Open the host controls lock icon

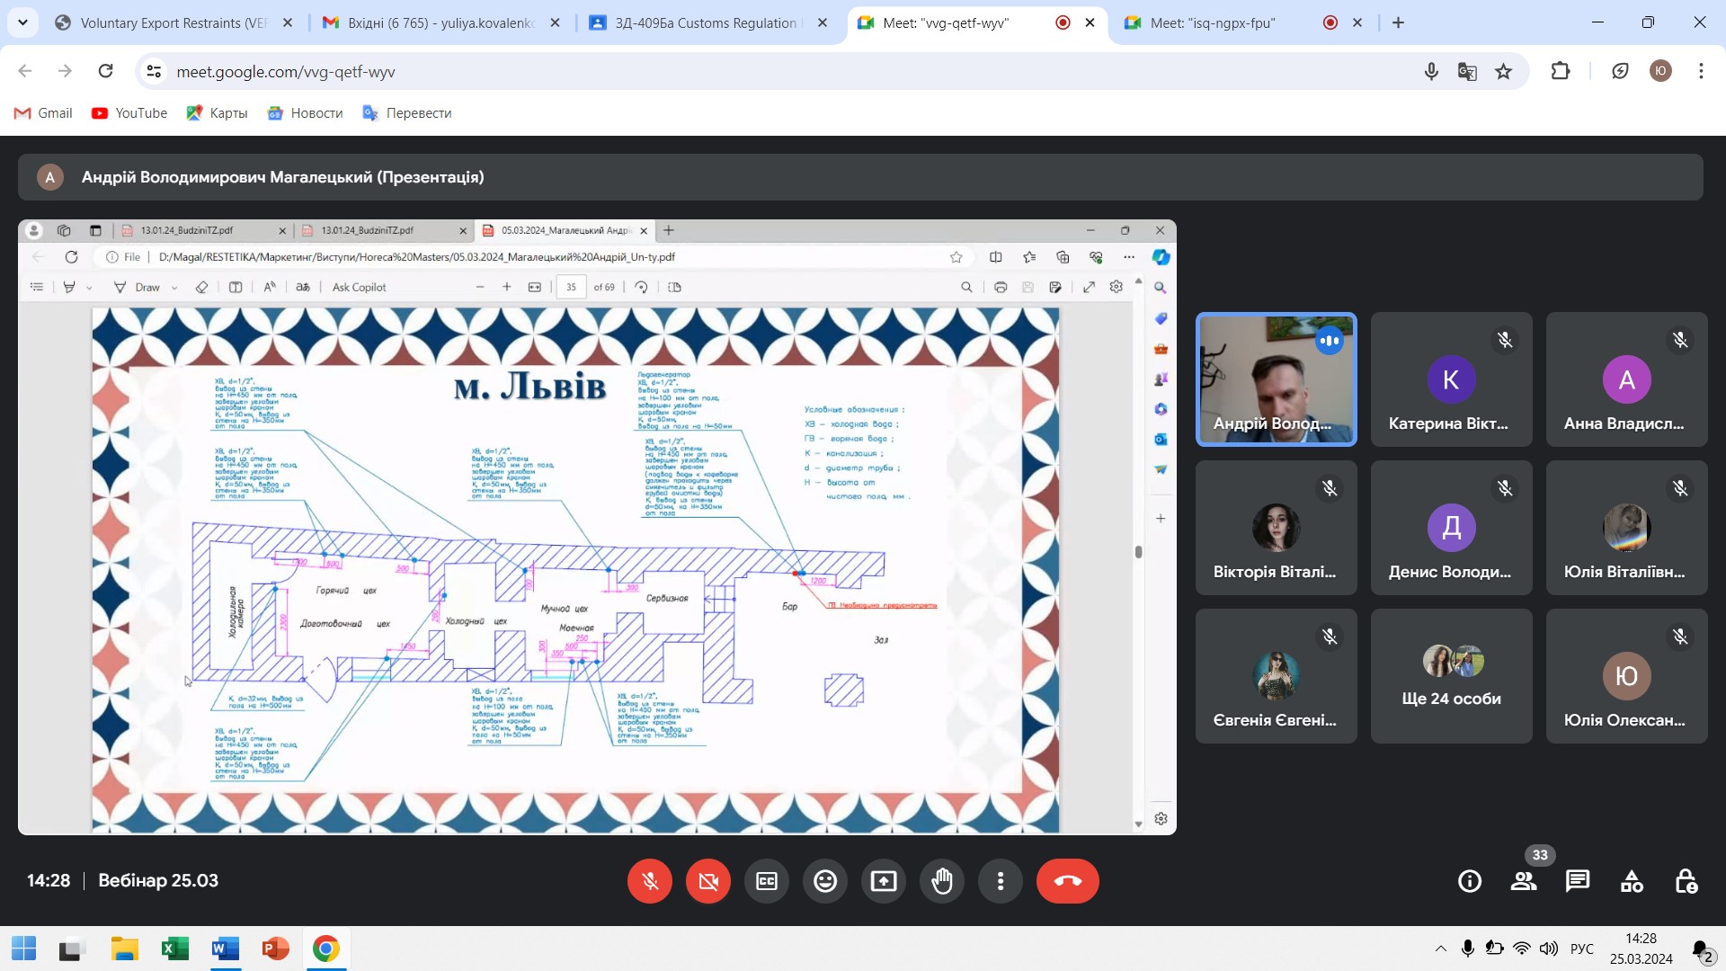click(1686, 881)
